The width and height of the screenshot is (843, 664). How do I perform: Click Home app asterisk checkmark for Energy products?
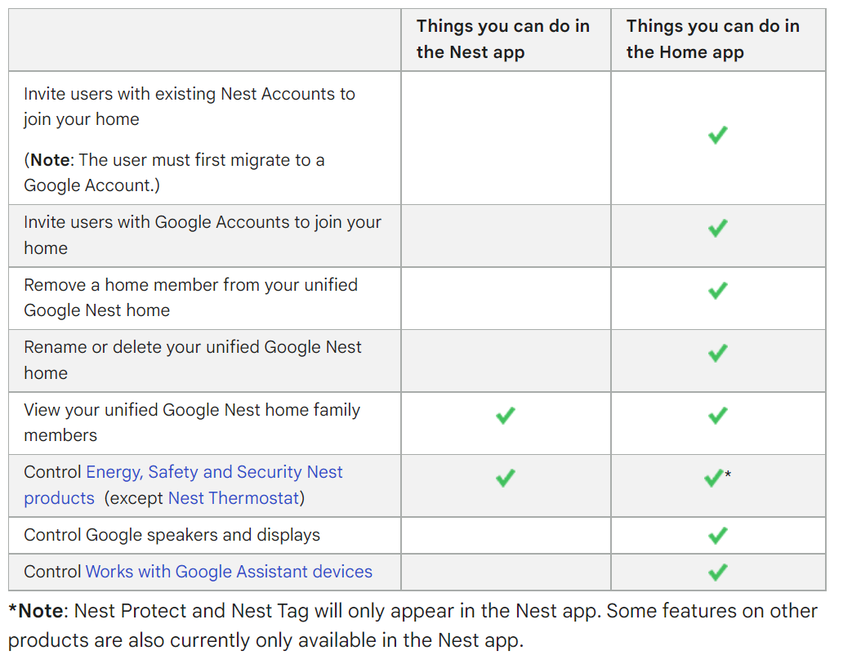coord(714,478)
